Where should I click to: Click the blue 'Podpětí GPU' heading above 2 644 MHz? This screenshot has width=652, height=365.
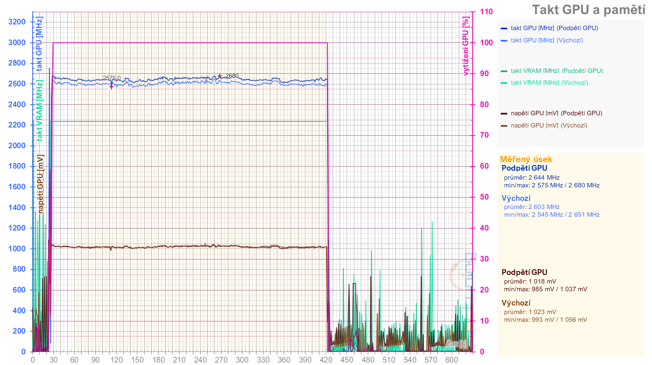[524, 168]
